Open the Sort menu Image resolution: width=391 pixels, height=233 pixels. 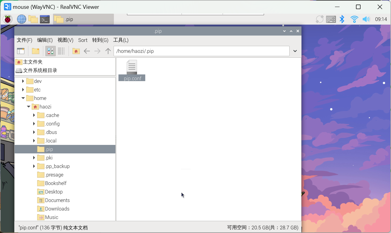(x=83, y=40)
